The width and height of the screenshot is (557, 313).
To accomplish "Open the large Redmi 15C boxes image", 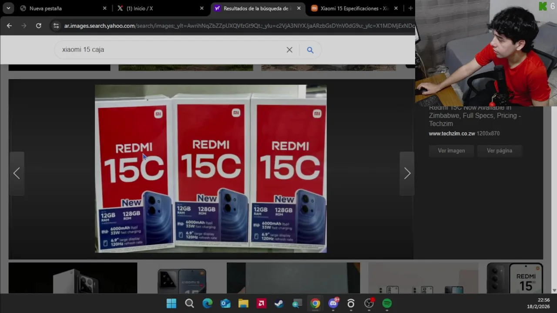I will coord(211,169).
